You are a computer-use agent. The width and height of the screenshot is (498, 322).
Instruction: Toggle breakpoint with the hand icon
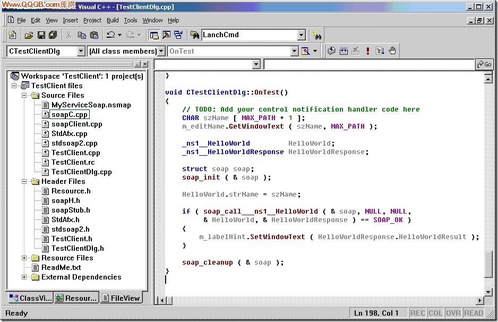pyautogui.click(x=392, y=51)
